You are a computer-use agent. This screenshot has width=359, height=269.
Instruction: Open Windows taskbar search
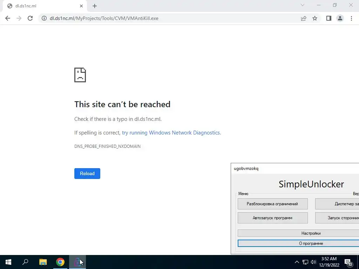coord(25,262)
